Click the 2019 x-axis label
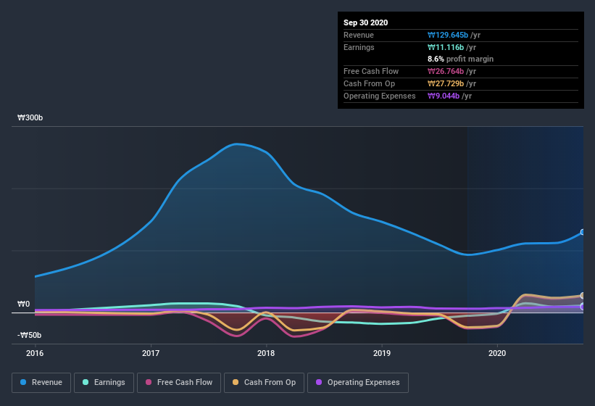Viewport: 595px width, 406px height. pyautogui.click(x=382, y=353)
